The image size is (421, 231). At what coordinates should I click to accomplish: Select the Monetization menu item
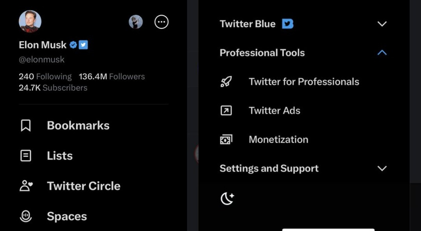click(278, 139)
